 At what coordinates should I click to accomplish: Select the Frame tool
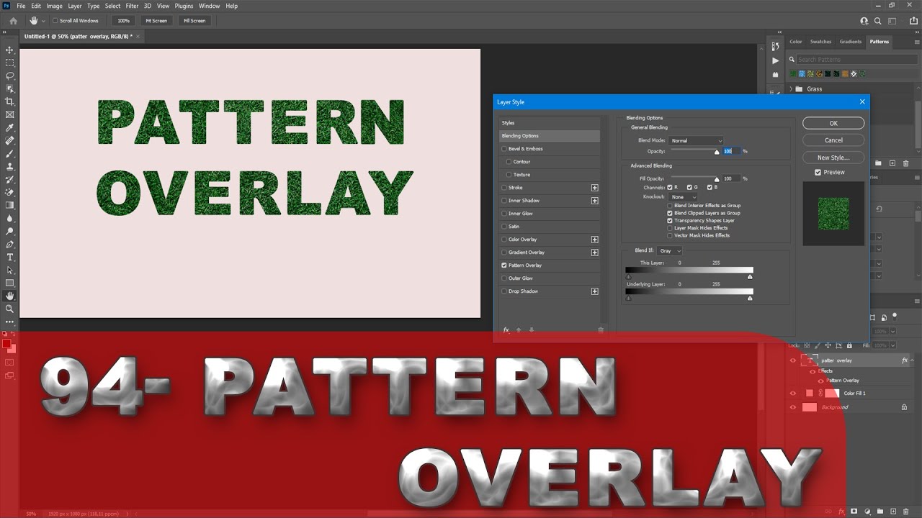click(x=10, y=114)
